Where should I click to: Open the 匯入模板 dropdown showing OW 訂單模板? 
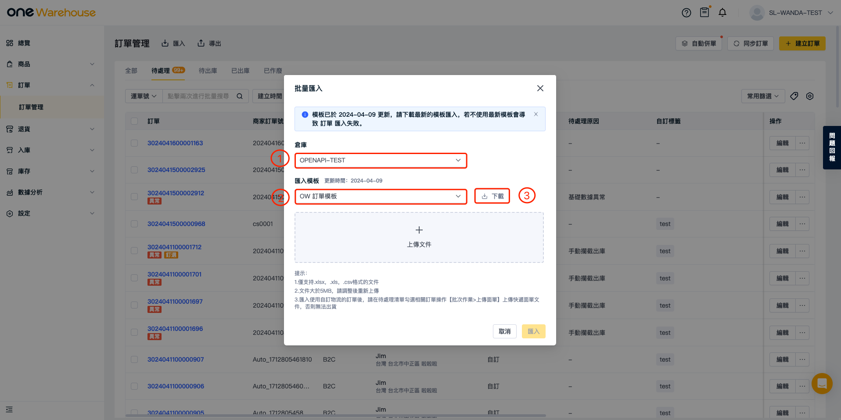(381, 196)
